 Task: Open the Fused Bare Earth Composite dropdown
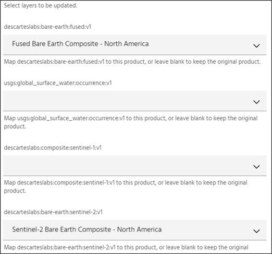click(x=134, y=44)
